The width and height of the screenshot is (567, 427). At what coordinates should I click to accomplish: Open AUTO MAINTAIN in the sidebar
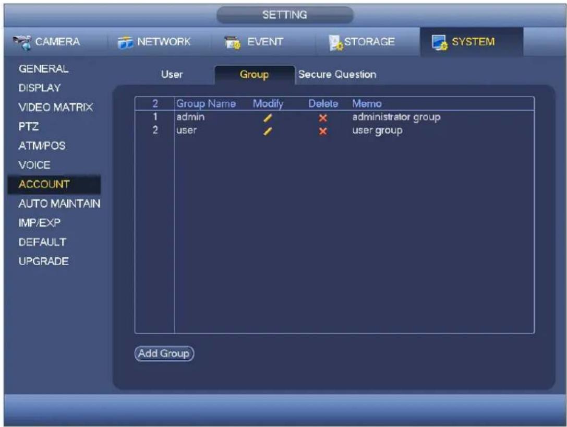[59, 204]
